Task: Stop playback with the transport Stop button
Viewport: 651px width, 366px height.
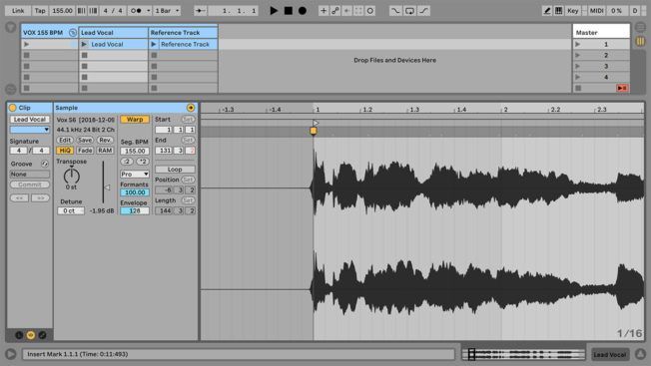Action: point(289,11)
